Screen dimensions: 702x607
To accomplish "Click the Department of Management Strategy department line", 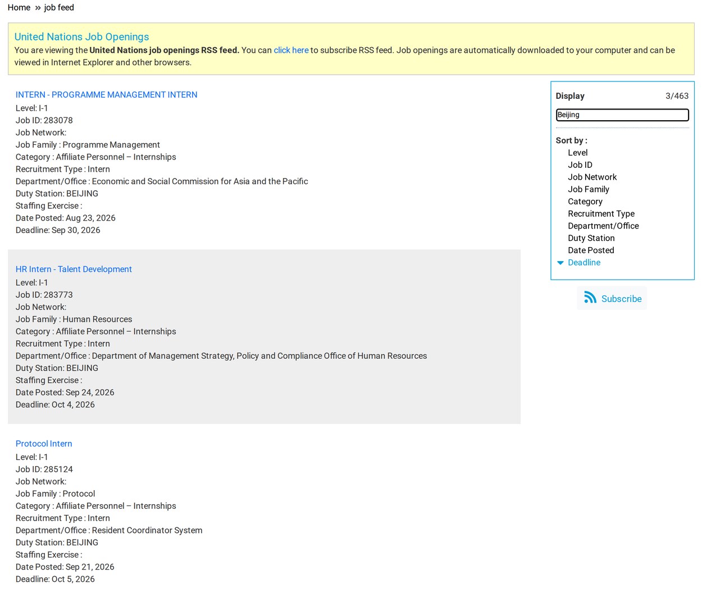I will (x=221, y=356).
